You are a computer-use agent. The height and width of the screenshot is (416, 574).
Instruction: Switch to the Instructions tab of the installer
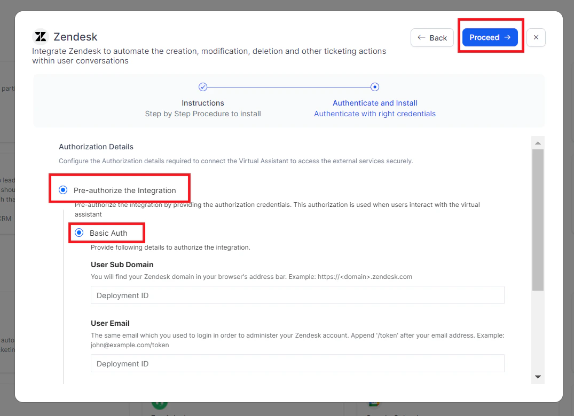point(203,102)
